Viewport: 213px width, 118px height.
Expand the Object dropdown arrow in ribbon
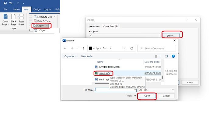click(47, 26)
